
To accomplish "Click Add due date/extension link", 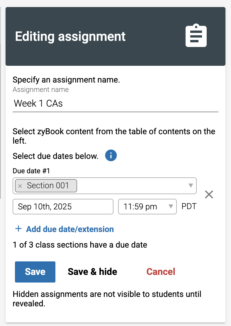I will 70,229.
